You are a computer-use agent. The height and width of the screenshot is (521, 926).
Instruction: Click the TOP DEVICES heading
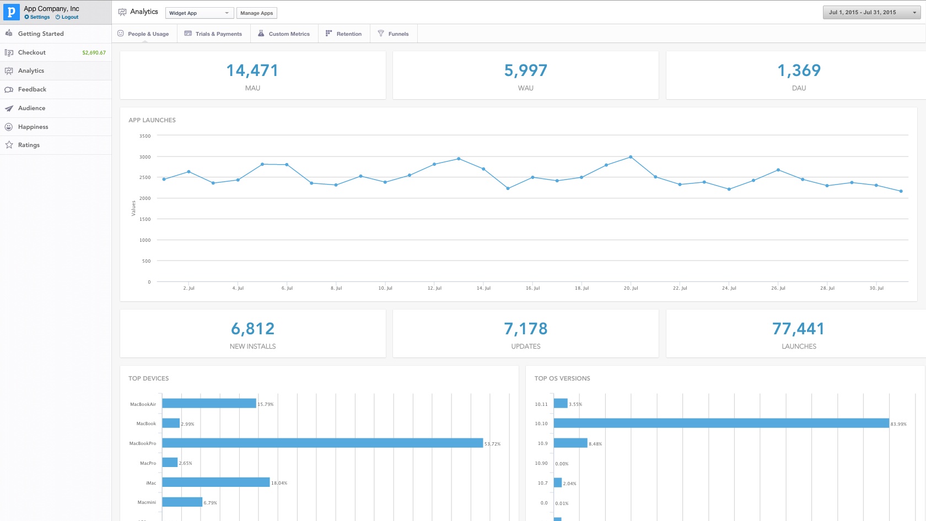149,378
